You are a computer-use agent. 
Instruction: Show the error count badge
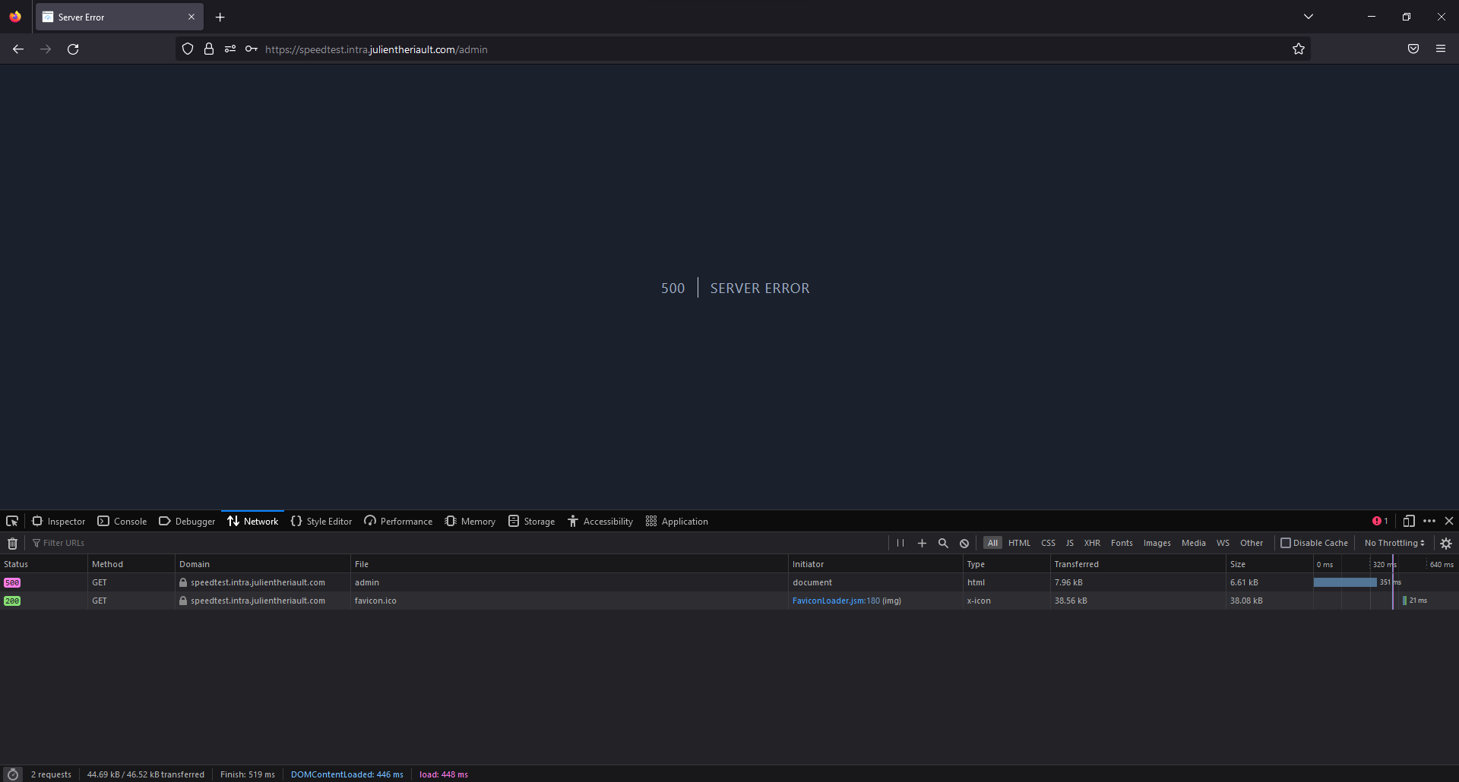point(1380,522)
